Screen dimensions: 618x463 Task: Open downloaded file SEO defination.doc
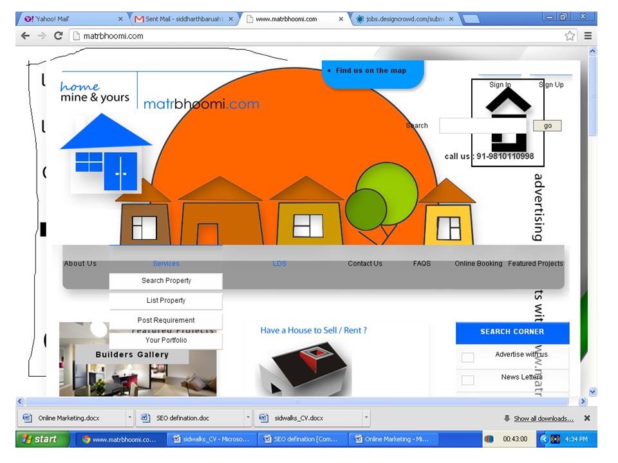tap(190, 418)
